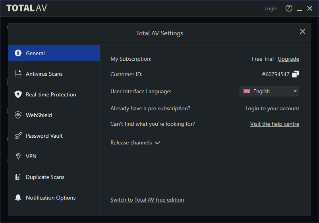Click the TotalAV logo
319x223 pixels.
pos(27,8)
